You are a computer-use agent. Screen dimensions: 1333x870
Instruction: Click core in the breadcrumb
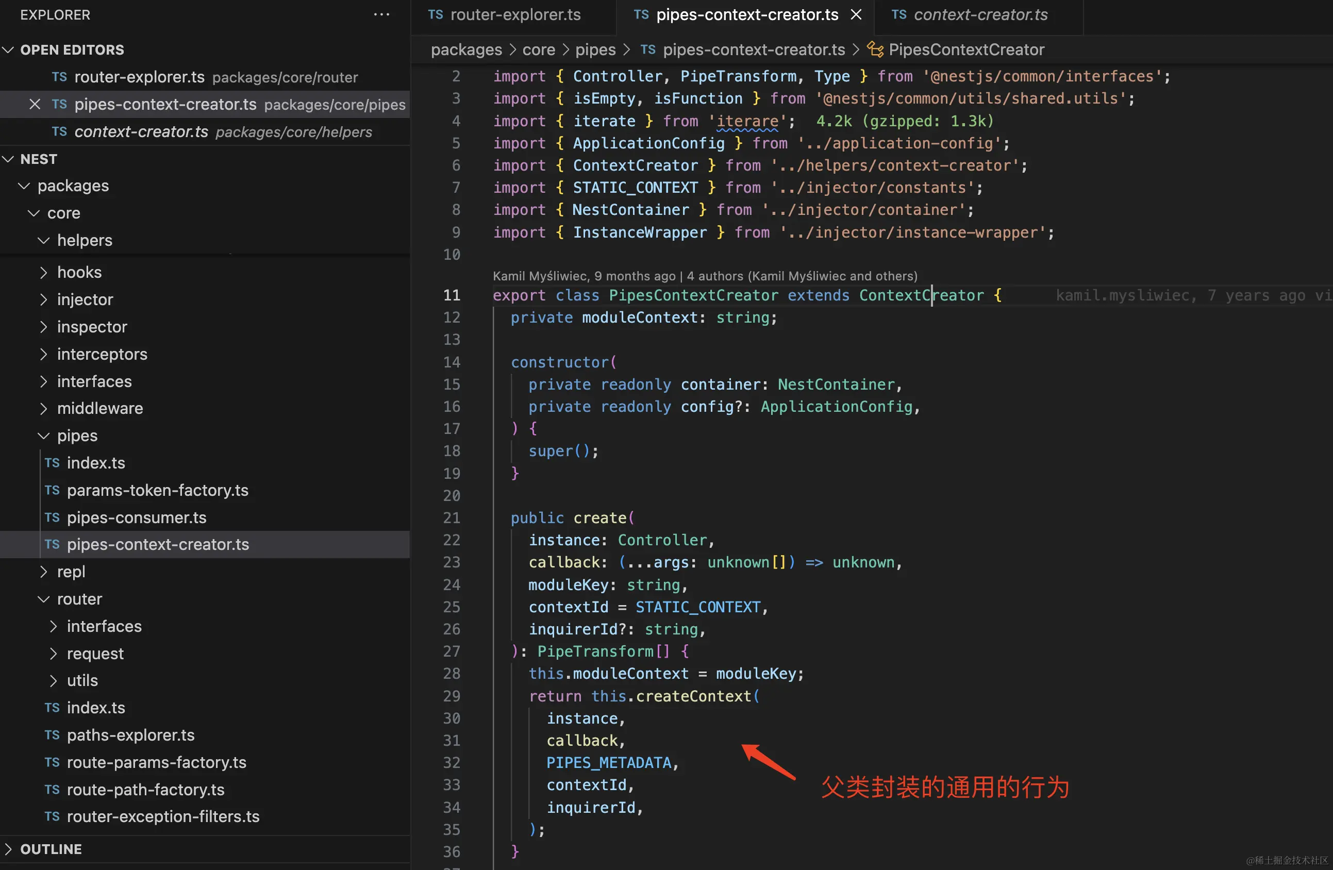coord(538,50)
